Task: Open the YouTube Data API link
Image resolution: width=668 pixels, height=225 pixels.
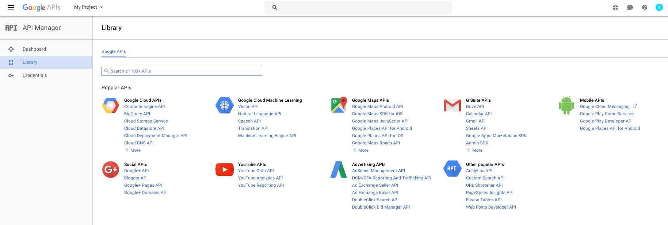Action: click(256, 171)
